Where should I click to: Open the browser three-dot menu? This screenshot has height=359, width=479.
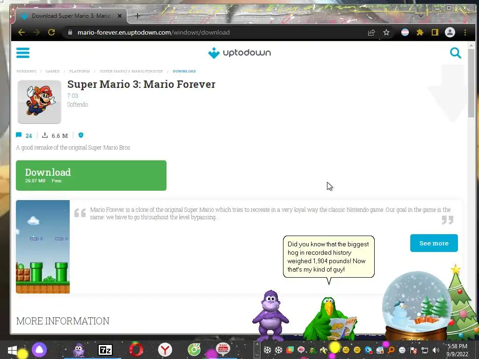465,32
